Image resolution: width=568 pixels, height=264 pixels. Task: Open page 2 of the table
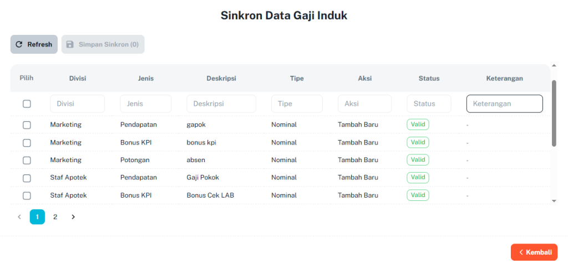[x=55, y=217]
